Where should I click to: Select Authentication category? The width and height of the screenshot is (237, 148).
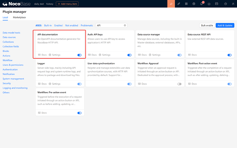(x=10, y=70)
